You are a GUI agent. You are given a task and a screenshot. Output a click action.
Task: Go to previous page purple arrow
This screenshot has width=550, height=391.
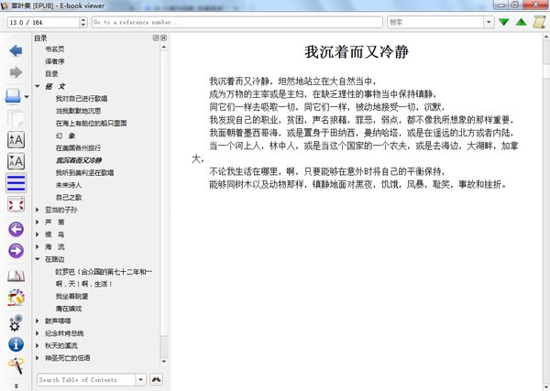click(x=16, y=230)
